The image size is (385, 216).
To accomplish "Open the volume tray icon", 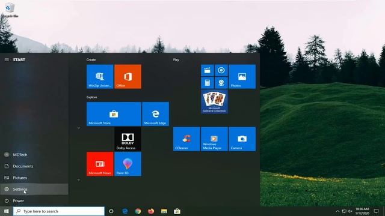I will [x=350, y=211].
